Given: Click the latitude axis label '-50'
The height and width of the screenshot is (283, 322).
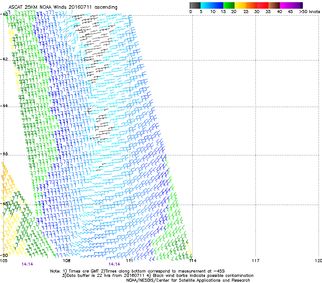Looking at the screenshot, I should pyautogui.click(x=4, y=255).
